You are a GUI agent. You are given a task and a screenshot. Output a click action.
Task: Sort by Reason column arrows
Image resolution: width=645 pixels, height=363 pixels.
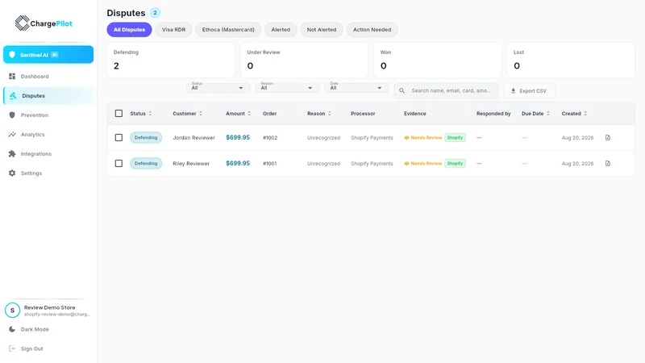pos(329,113)
